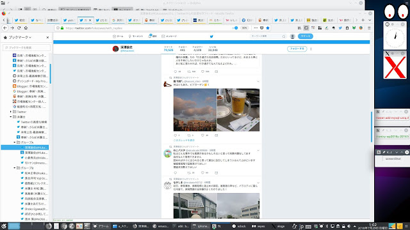Click the blue Tweet (ツイート) button
Viewport: 410px width, 230px height.
pyautogui.click(x=306, y=36)
